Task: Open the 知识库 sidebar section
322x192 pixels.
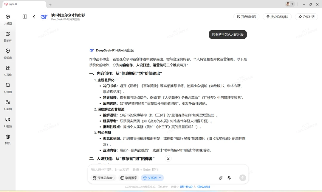Action: coord(8,54)
